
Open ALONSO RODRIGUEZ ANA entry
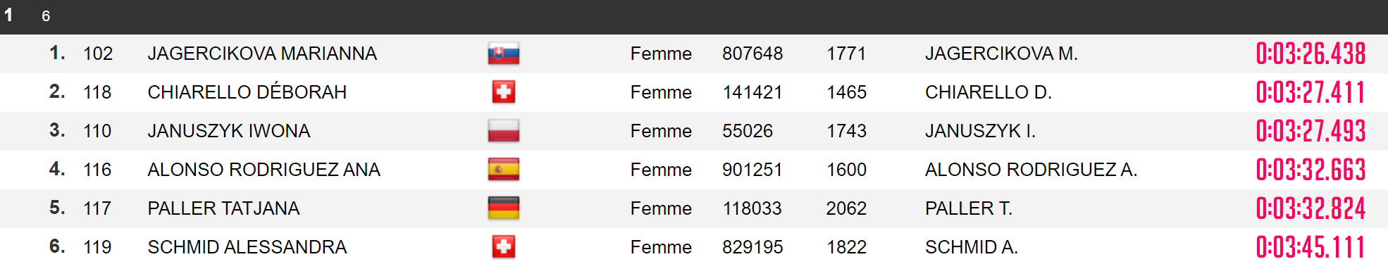(x=264, y=170)
